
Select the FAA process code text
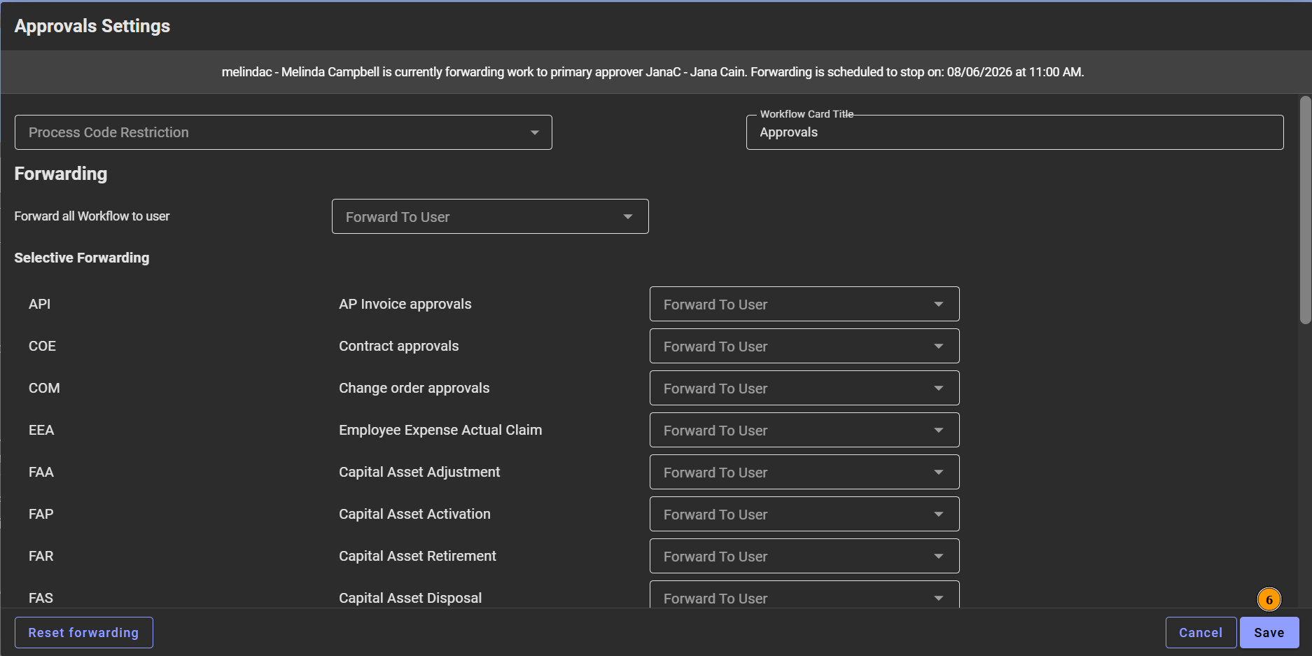41,472
